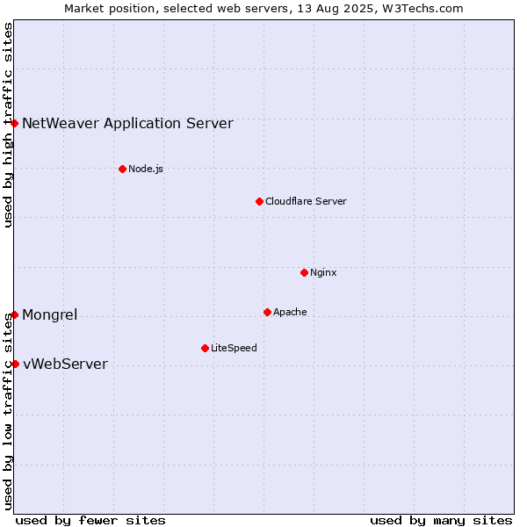
Task: Click the Apache red data point
Action: (x=267, y=312)
